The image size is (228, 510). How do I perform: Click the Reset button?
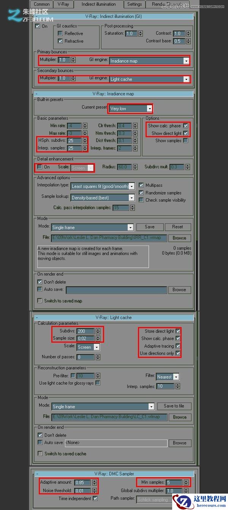(177, 227)
